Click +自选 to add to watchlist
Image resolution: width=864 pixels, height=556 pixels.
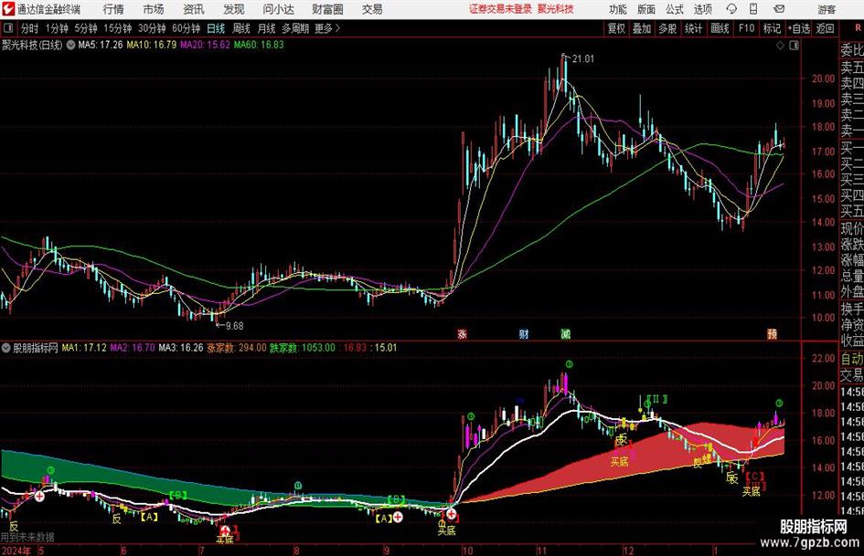pos(798,28)
